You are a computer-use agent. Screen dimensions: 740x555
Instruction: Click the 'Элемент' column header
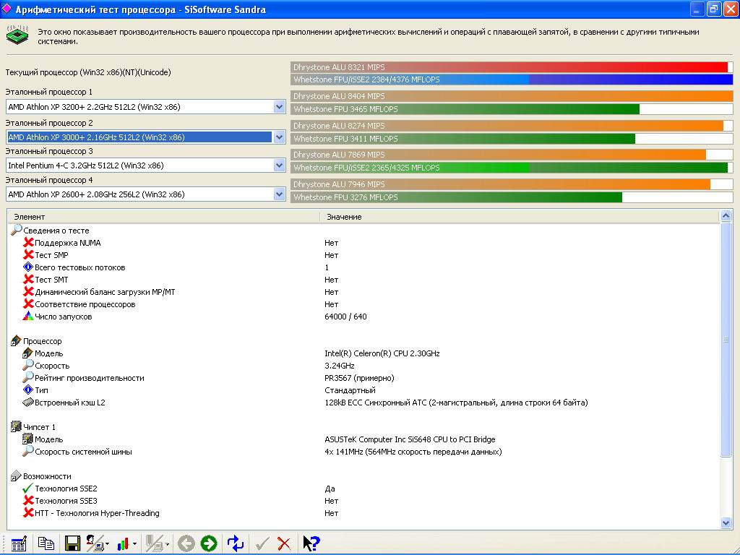163,217
